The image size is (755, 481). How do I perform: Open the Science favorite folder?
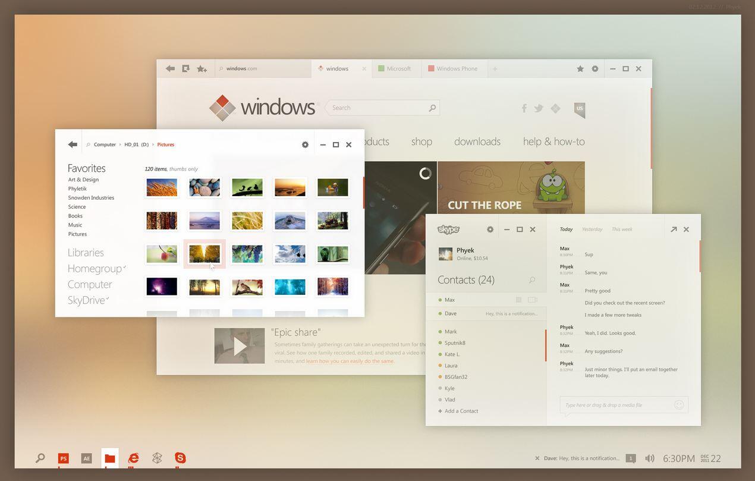coord(77,207)
